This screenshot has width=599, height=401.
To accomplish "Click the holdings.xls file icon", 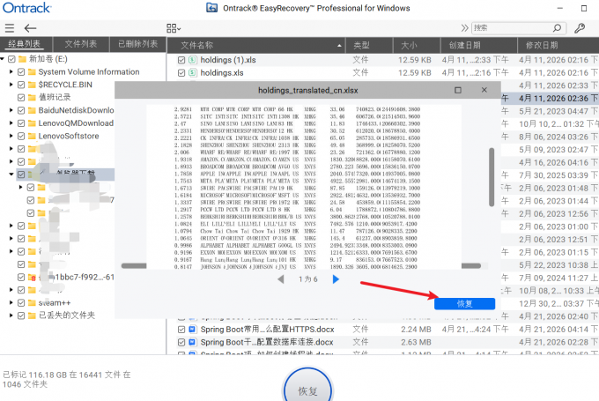I will click(193, 72).
